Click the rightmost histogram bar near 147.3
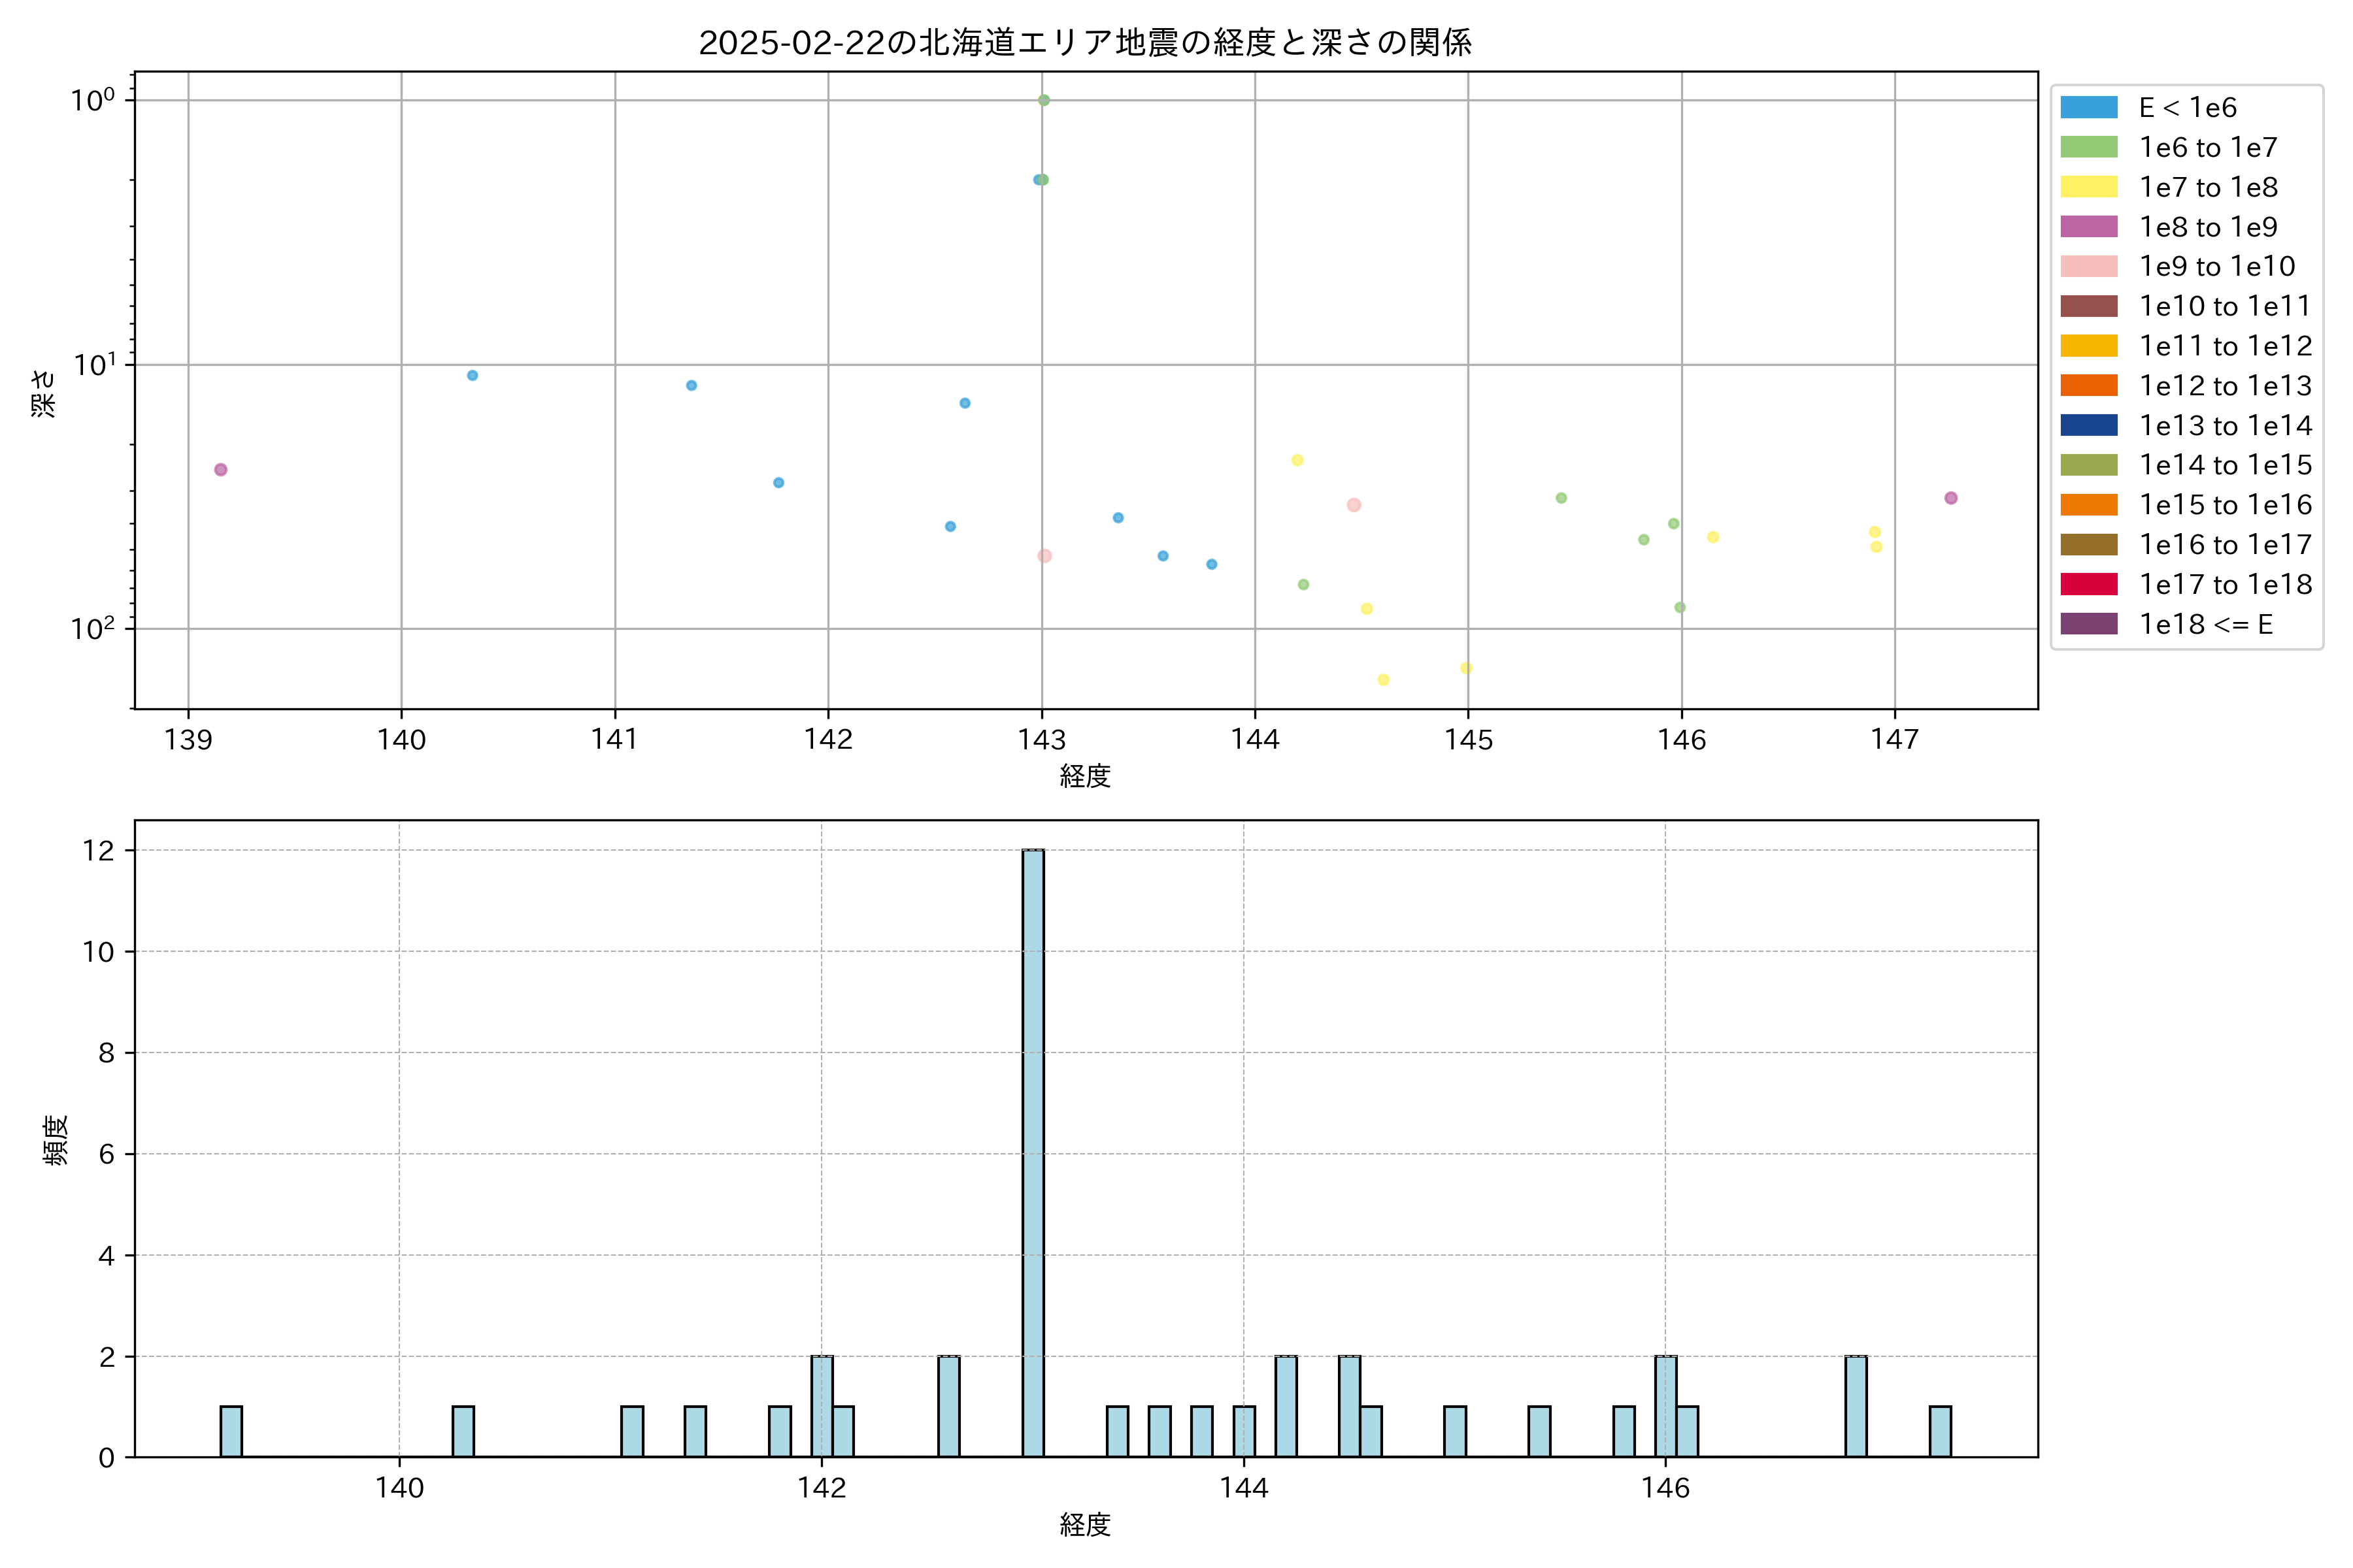This screenshot has width=2353, height=1568. coord(1940,1431)
